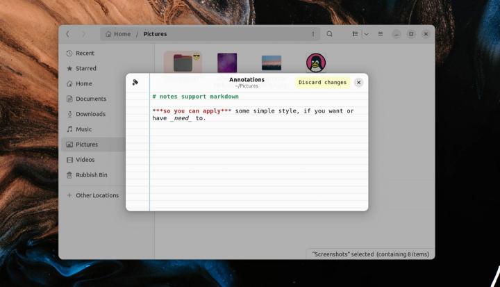Click the pin icon in Annotations dialog

[x=135, y=82]
